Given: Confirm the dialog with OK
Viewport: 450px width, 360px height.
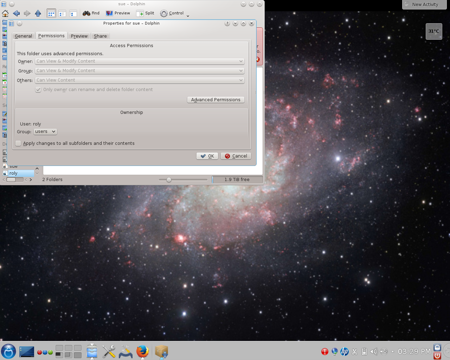Looking at the screenshot, I should pyautogui.click(x=207, y=156).
